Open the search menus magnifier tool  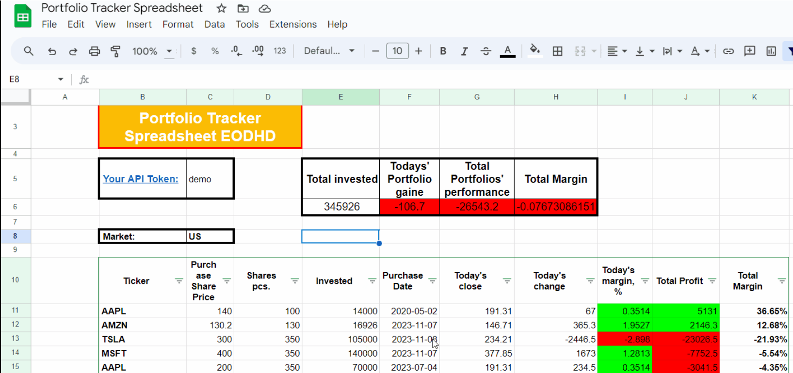pyautogui.click(x=29, y=51)
